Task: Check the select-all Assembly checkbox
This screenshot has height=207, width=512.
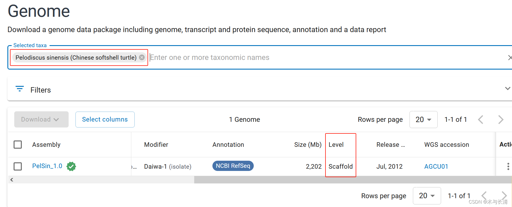Action: [x=18, y=145]
